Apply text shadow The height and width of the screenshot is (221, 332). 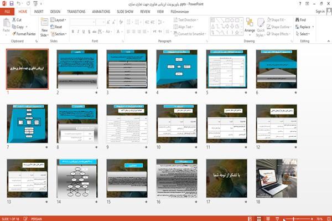(x=89, y=32)
